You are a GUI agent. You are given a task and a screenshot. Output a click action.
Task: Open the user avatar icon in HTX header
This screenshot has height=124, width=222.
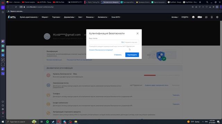coord(193,17)
